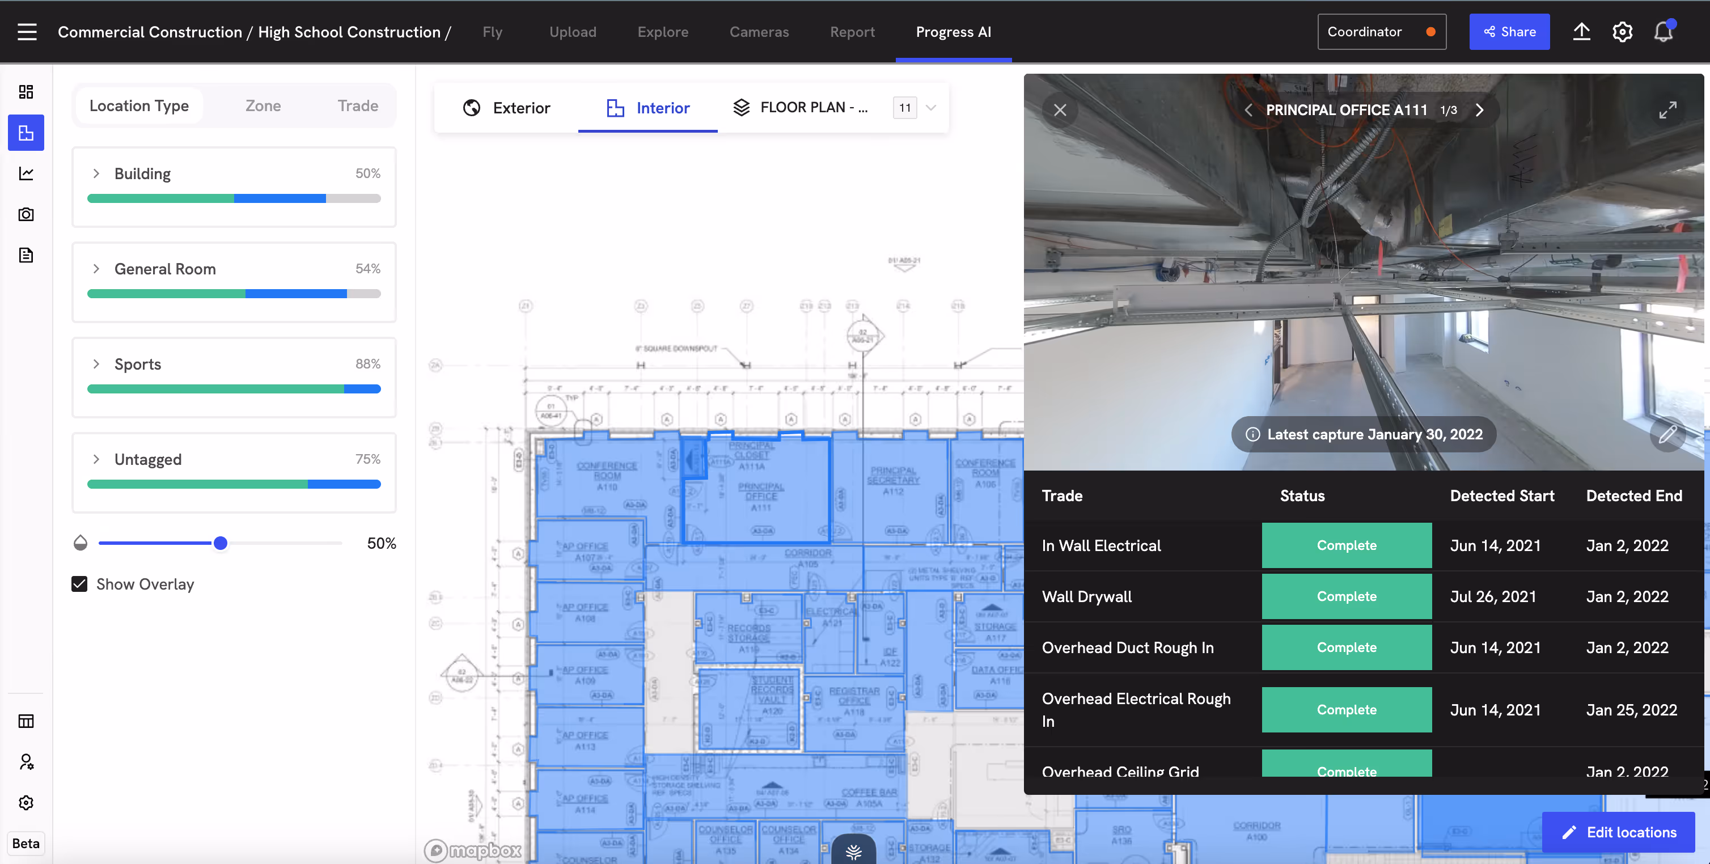Viewport: 1710px width, 864px height.
Task: Open the hamburger menu
Action: (x=27, y=32)
